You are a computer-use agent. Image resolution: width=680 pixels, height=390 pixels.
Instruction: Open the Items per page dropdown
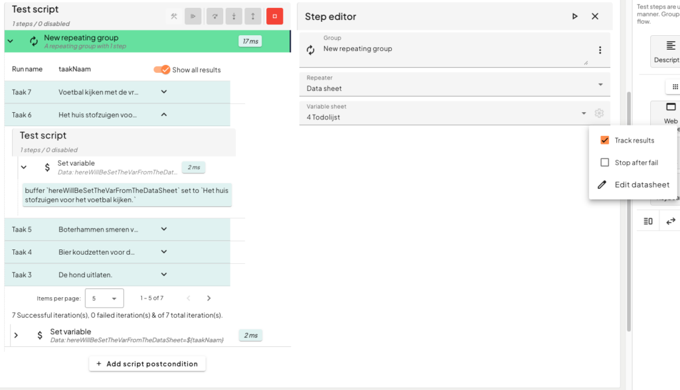pos(104,298)
